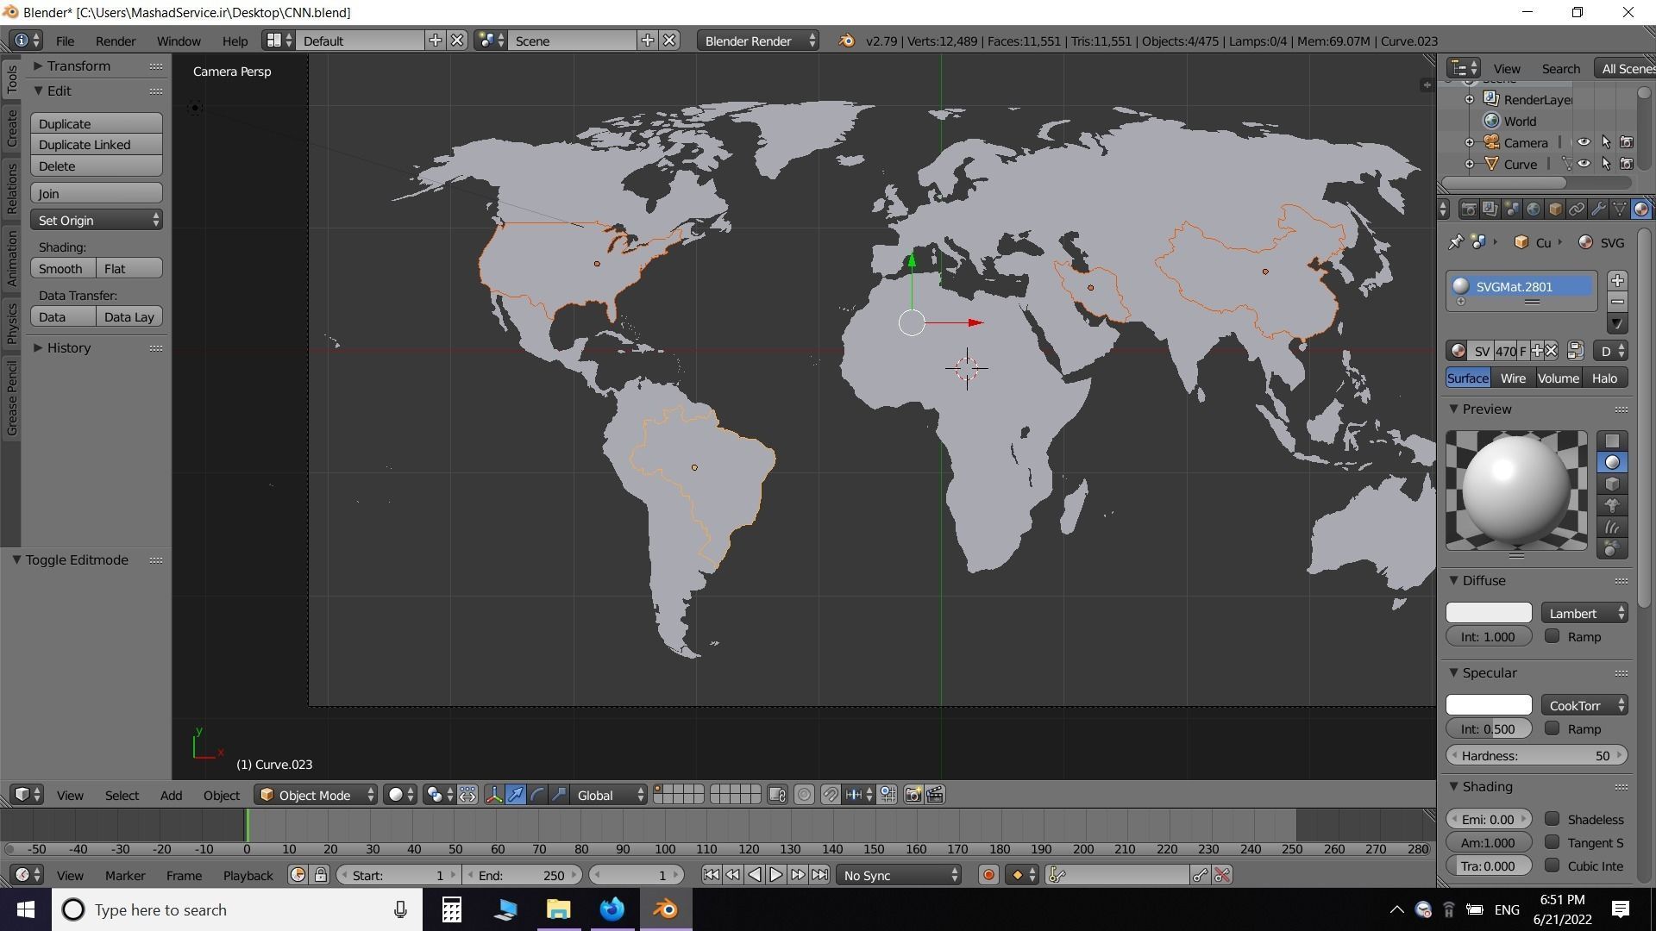The image size is (1656, 931).
Task: Click OpenGL render image camera icon
Action: pyautogui.click(x=913, y=795)
